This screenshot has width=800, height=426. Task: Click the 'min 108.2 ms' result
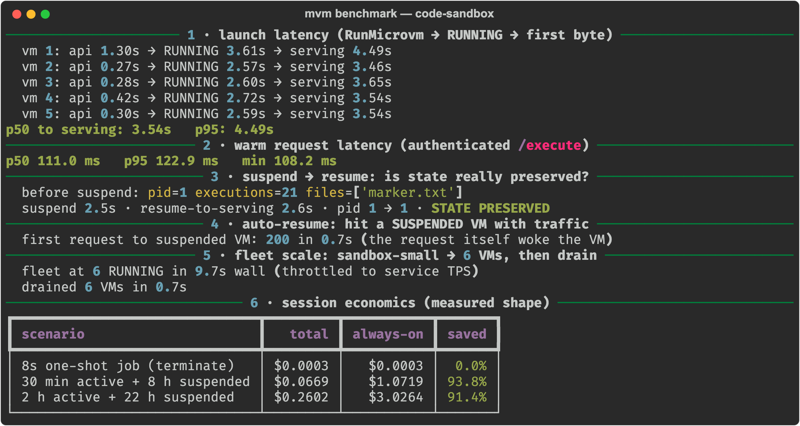pos(289,161)
